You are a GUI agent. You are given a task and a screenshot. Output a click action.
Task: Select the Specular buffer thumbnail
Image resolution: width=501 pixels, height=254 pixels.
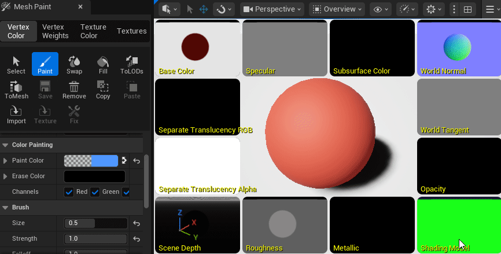coord(285,48)
